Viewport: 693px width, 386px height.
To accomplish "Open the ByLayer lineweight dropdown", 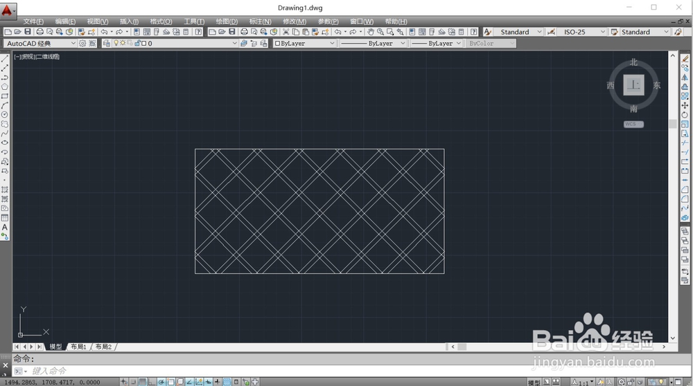I will click(459, 43).
